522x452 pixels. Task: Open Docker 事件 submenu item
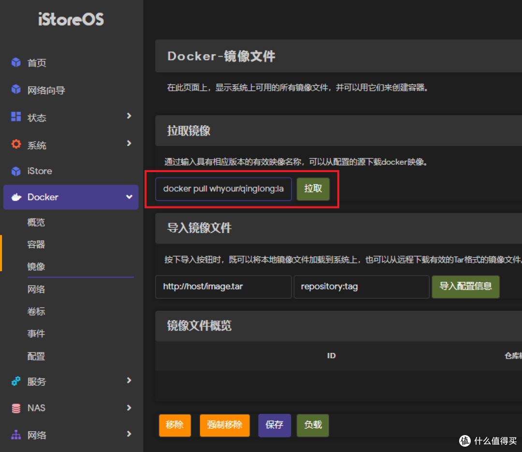point(36,334)
